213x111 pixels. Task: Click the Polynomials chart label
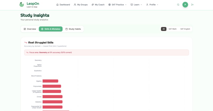point(37,86)
